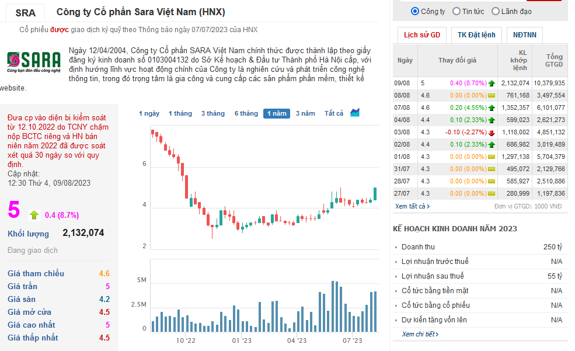Open the NĐTNN tab
This screenshot has width=575, height=351.
tap(524, 35)
